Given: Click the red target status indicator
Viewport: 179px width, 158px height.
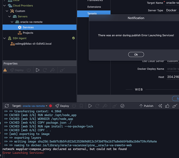Looking at the screenshot, I should click(x=51, y=106).
